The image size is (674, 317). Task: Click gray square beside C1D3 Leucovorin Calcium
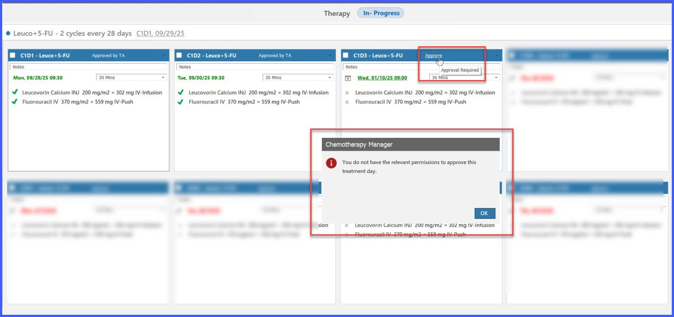point(347,93)
